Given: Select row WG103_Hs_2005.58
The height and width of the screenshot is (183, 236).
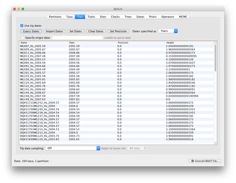Looking at the screenshot, I should 117,76.
